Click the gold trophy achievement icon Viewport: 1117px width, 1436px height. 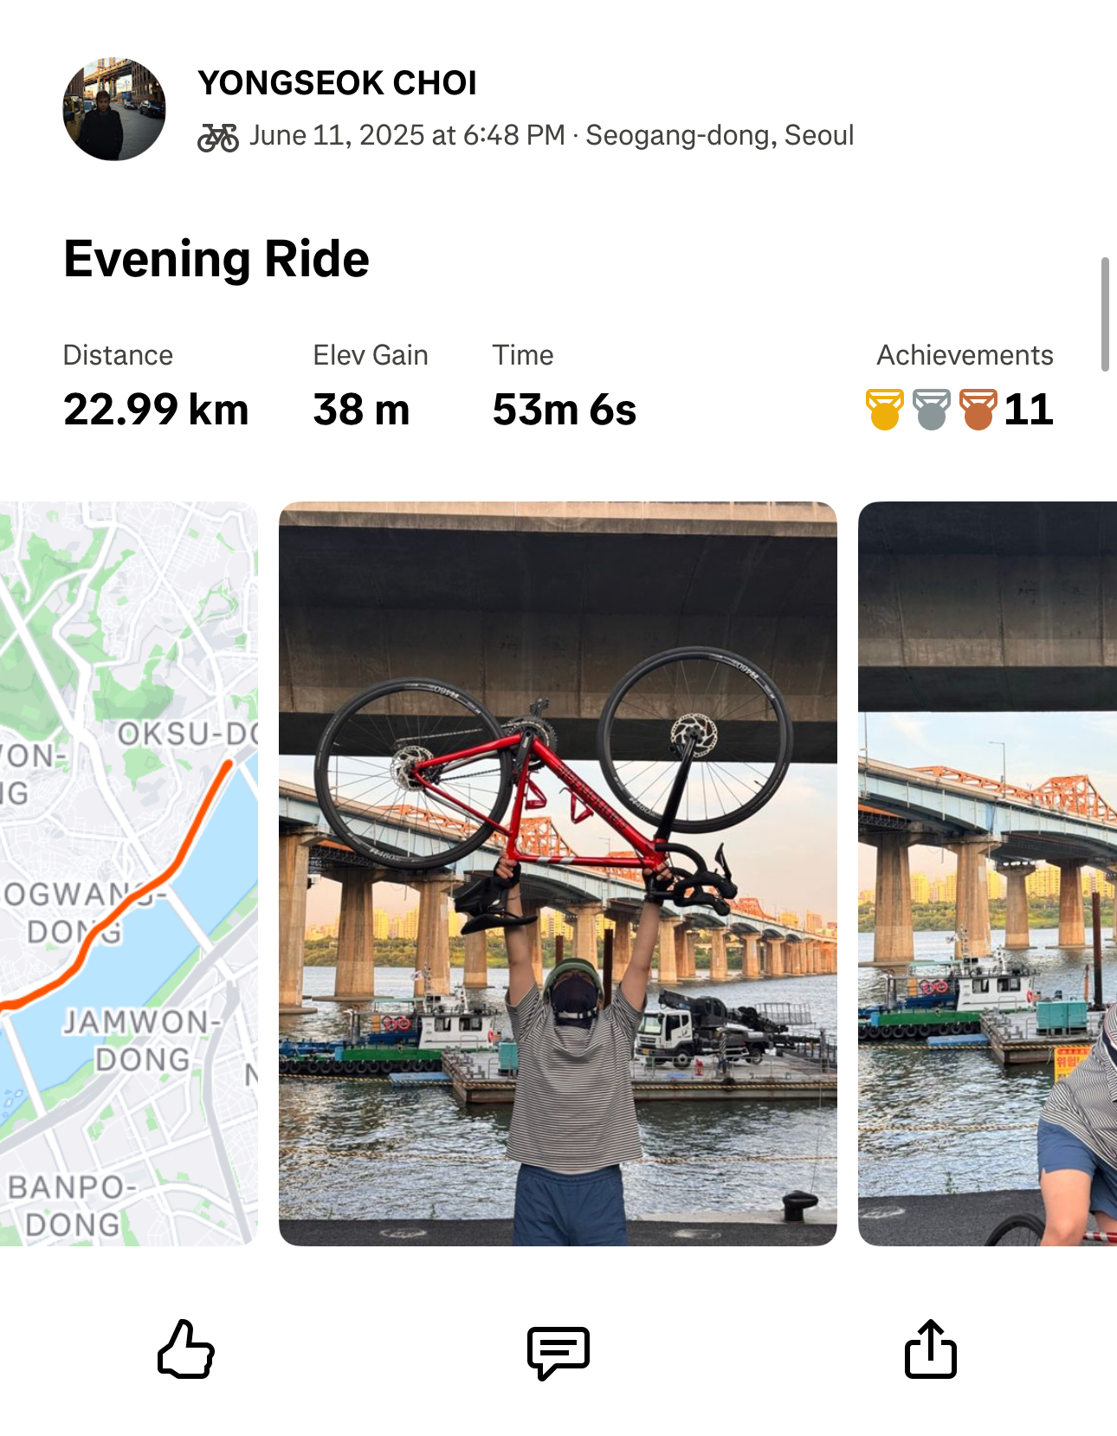(884, 410)
